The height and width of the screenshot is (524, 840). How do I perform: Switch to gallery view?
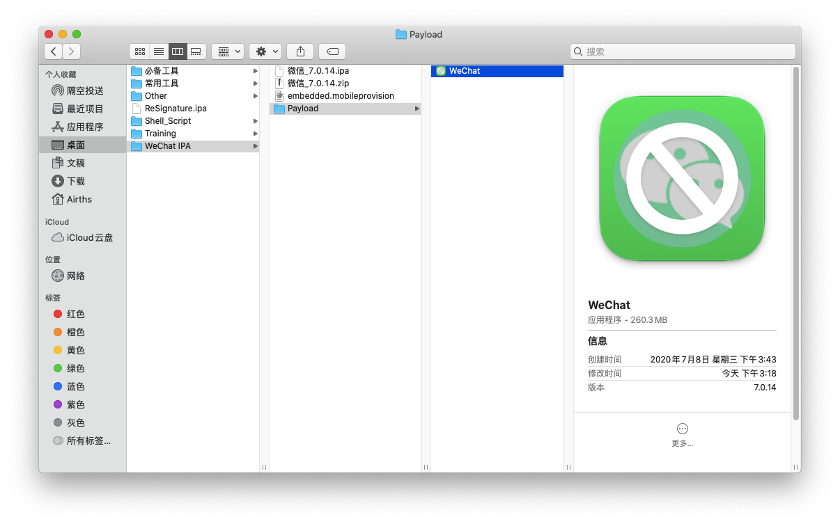pyautogui.click(x=196, y=51)
